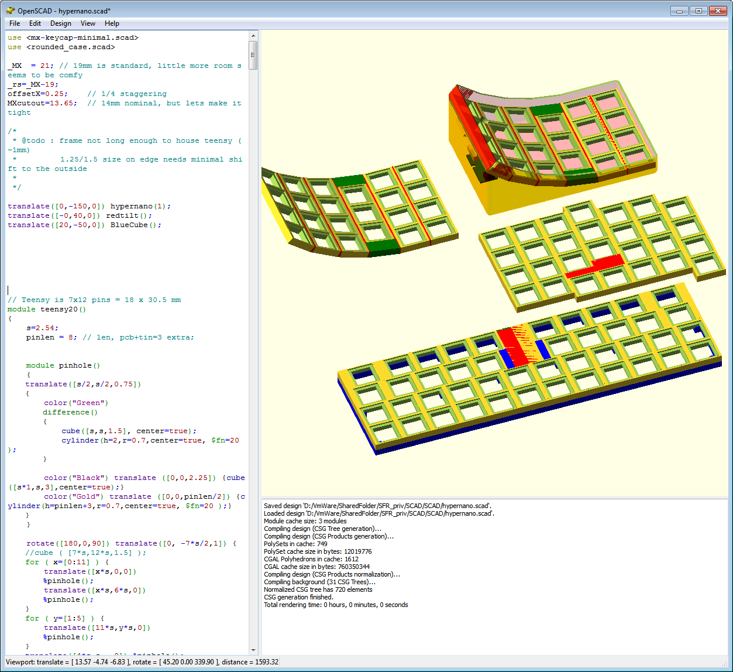Click the color("Green") line in editor
This screenshot has height=672, width=733.
coord(76,403)
